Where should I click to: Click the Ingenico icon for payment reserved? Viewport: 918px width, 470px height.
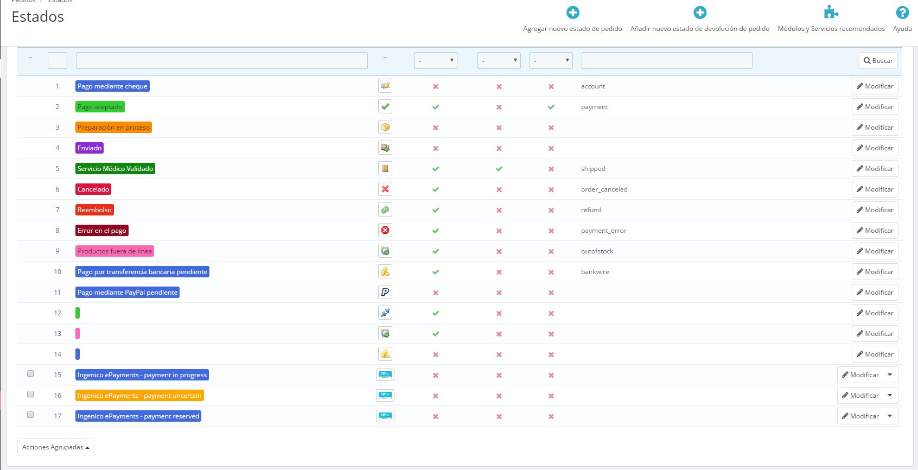pyautogui.click(x=385, y=416)
